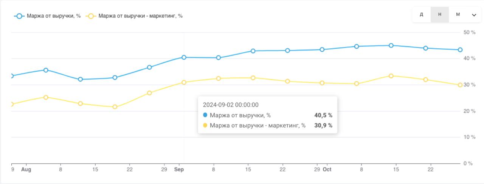This screenshot has height=184, width=484.
Task: Click the blue legend line marker icon
Action: (x=19, y=16)
